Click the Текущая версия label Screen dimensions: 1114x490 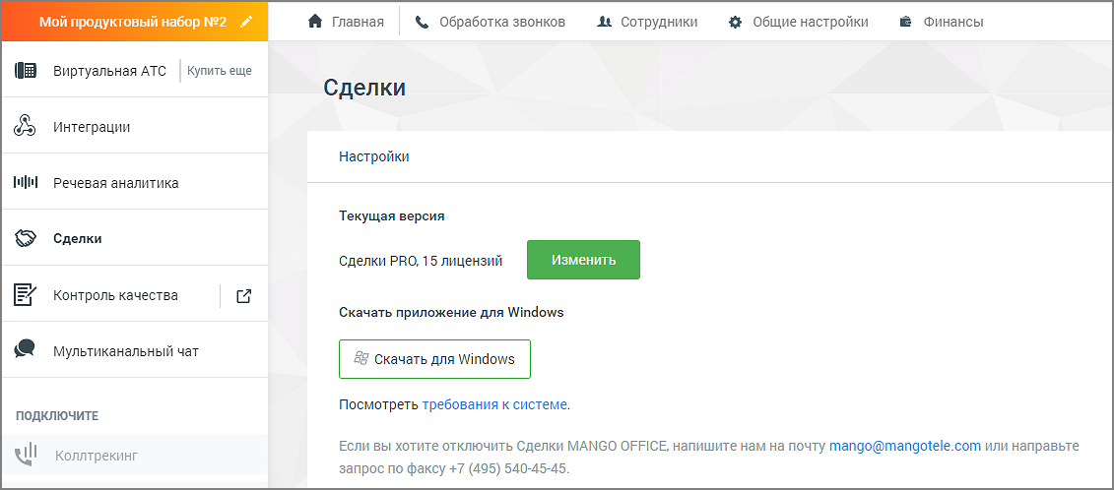[x=392, y=215]
